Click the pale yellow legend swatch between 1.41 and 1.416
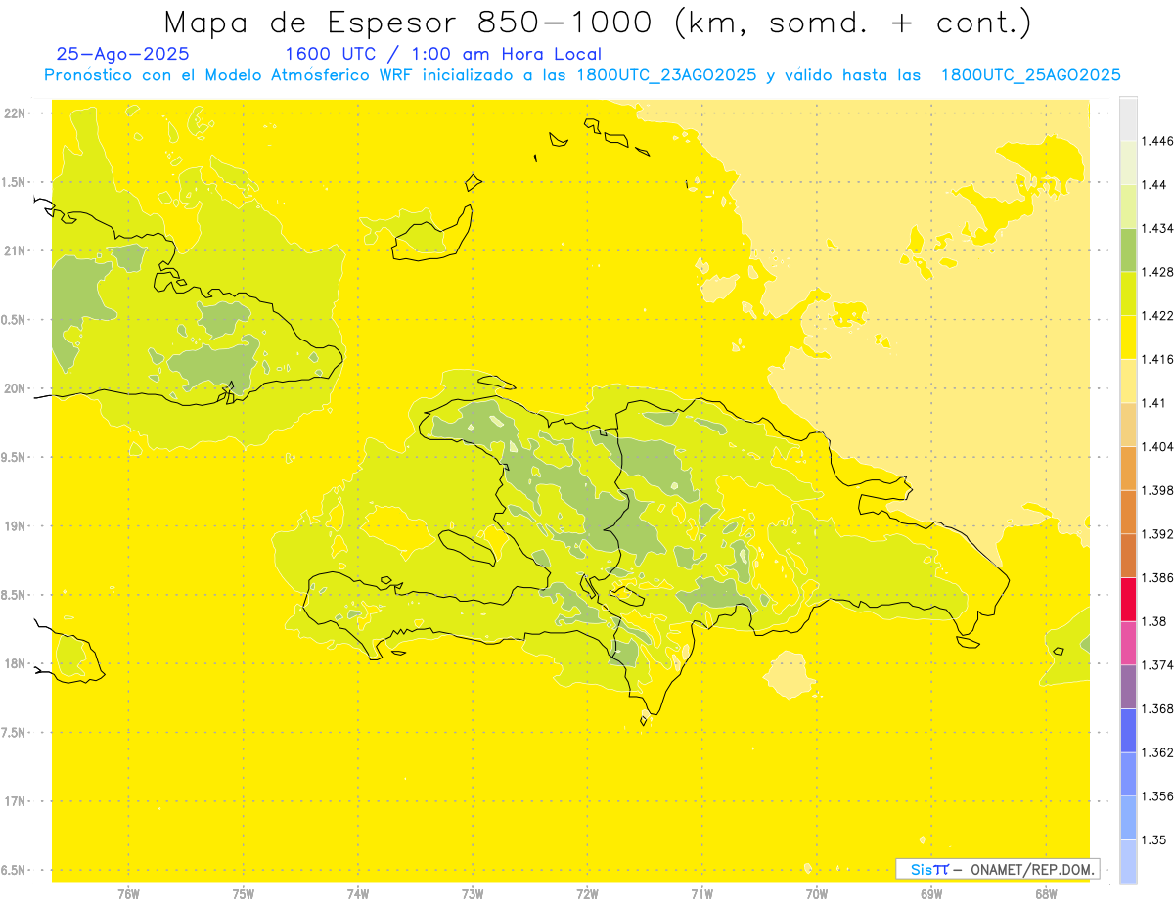 pyautogui.click(x=1128, y=381)
